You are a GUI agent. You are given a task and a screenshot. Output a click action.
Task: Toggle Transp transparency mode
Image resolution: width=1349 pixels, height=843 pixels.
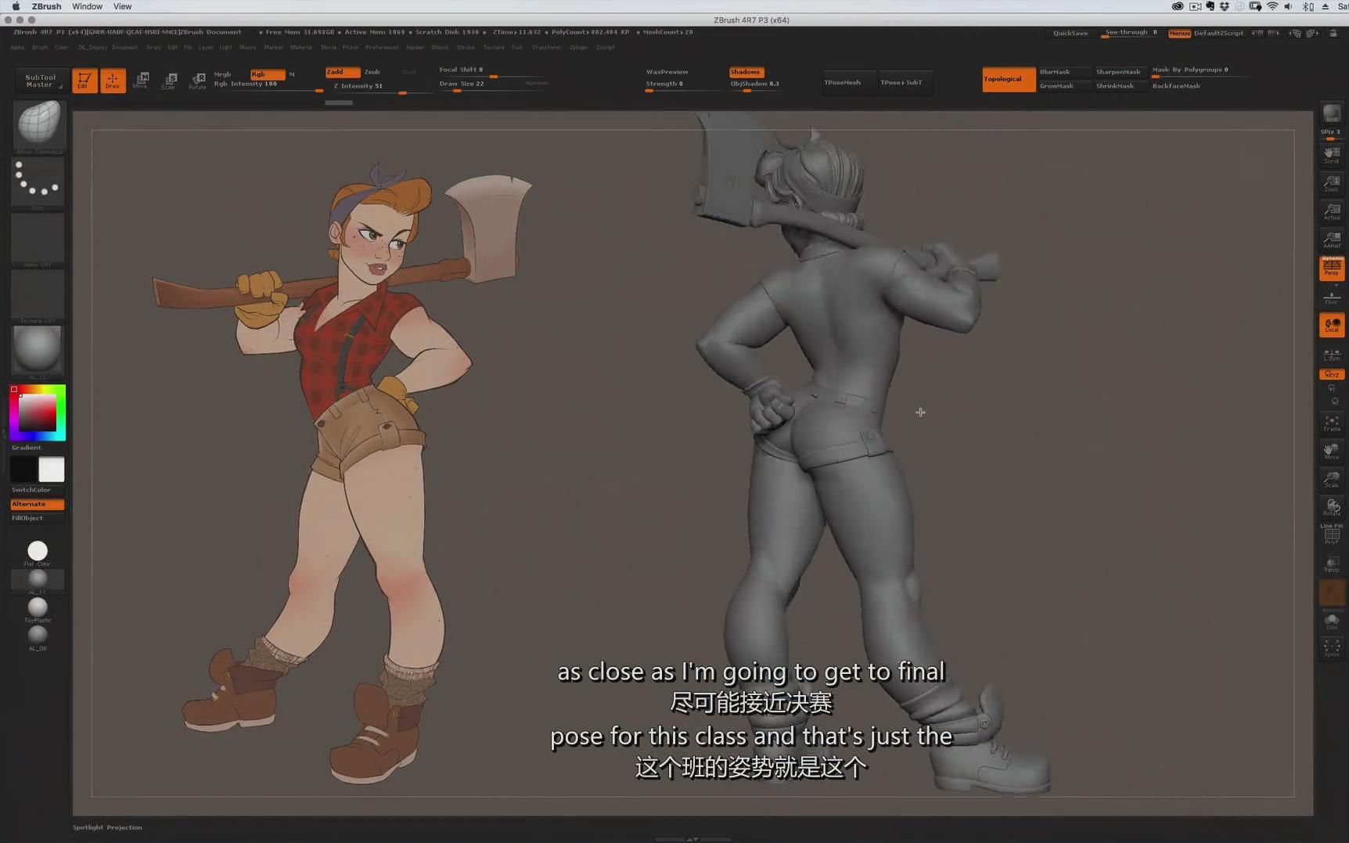coord(1331,564)
